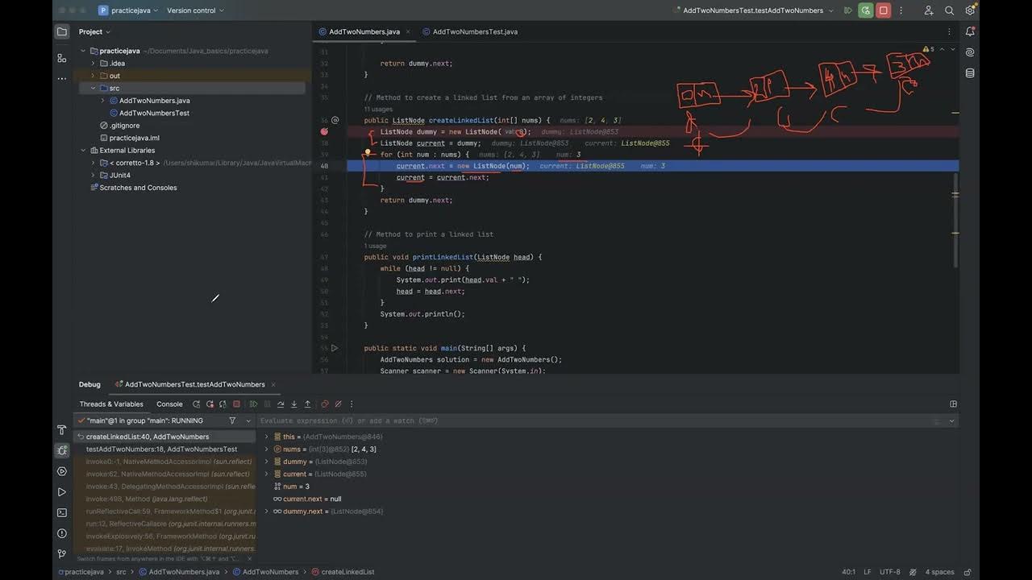Click LF line separator in status bar

click(x=868, y=572)
